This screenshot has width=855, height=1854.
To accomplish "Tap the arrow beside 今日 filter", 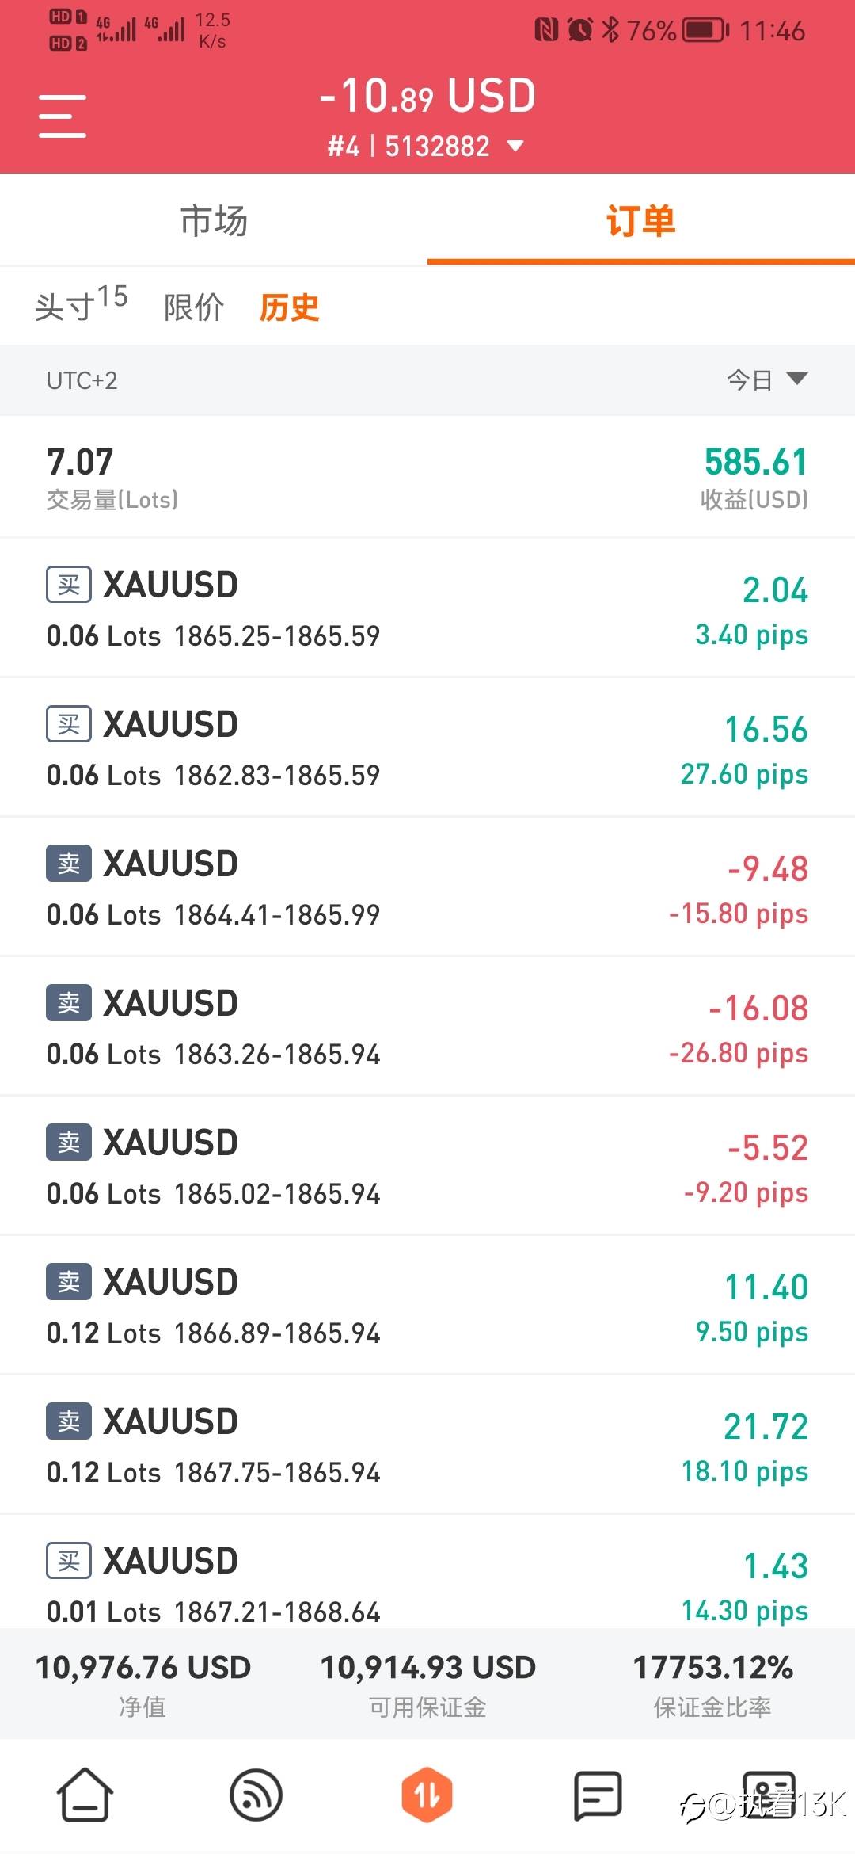I will 796,379.
